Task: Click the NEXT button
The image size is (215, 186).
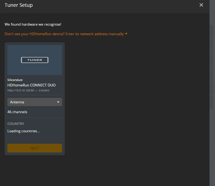Action: (35, 148)
